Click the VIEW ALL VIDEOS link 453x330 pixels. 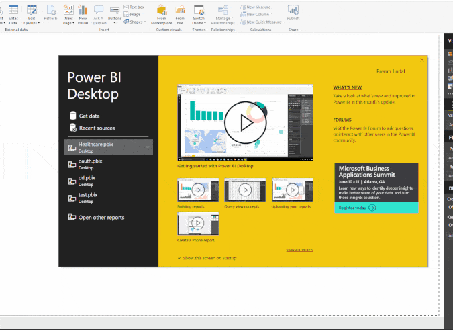[x=299, y=250]
